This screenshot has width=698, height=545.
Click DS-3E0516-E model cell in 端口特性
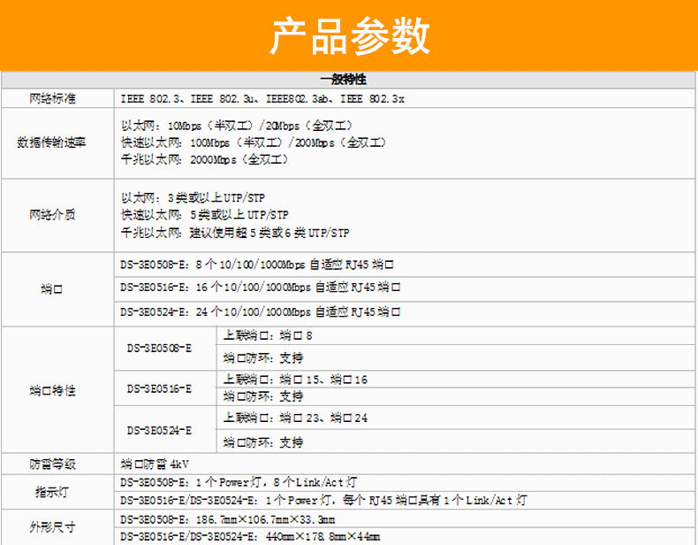(159, 388)
